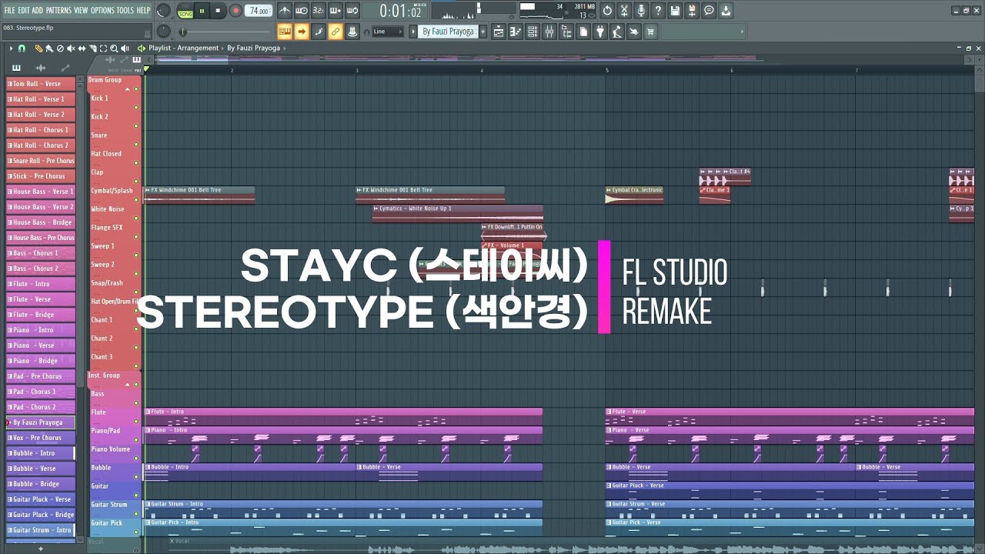
Task: Adjust the main volume knob
Action: pos(164,11)
